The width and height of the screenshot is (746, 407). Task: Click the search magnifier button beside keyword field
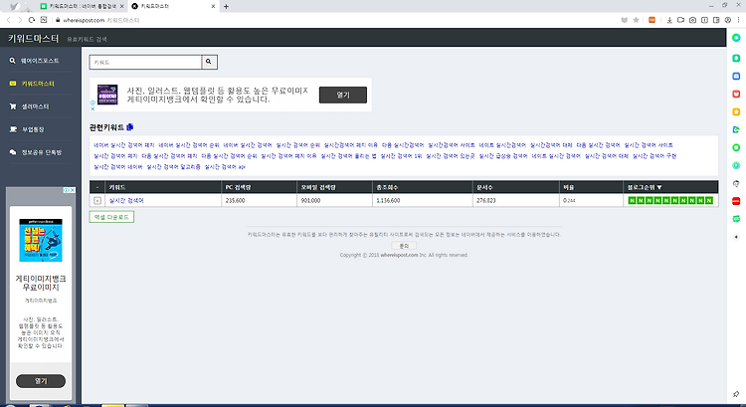209,62
